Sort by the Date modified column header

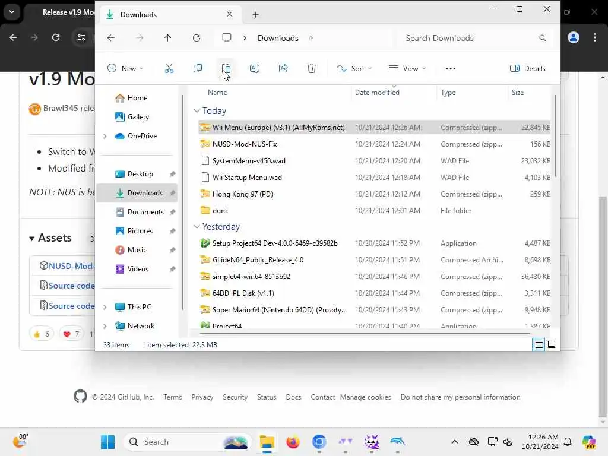click(377, 92)
